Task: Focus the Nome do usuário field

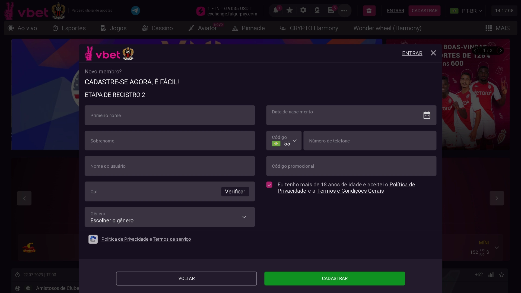Action: pyautogui.click(x=170, y=166)
